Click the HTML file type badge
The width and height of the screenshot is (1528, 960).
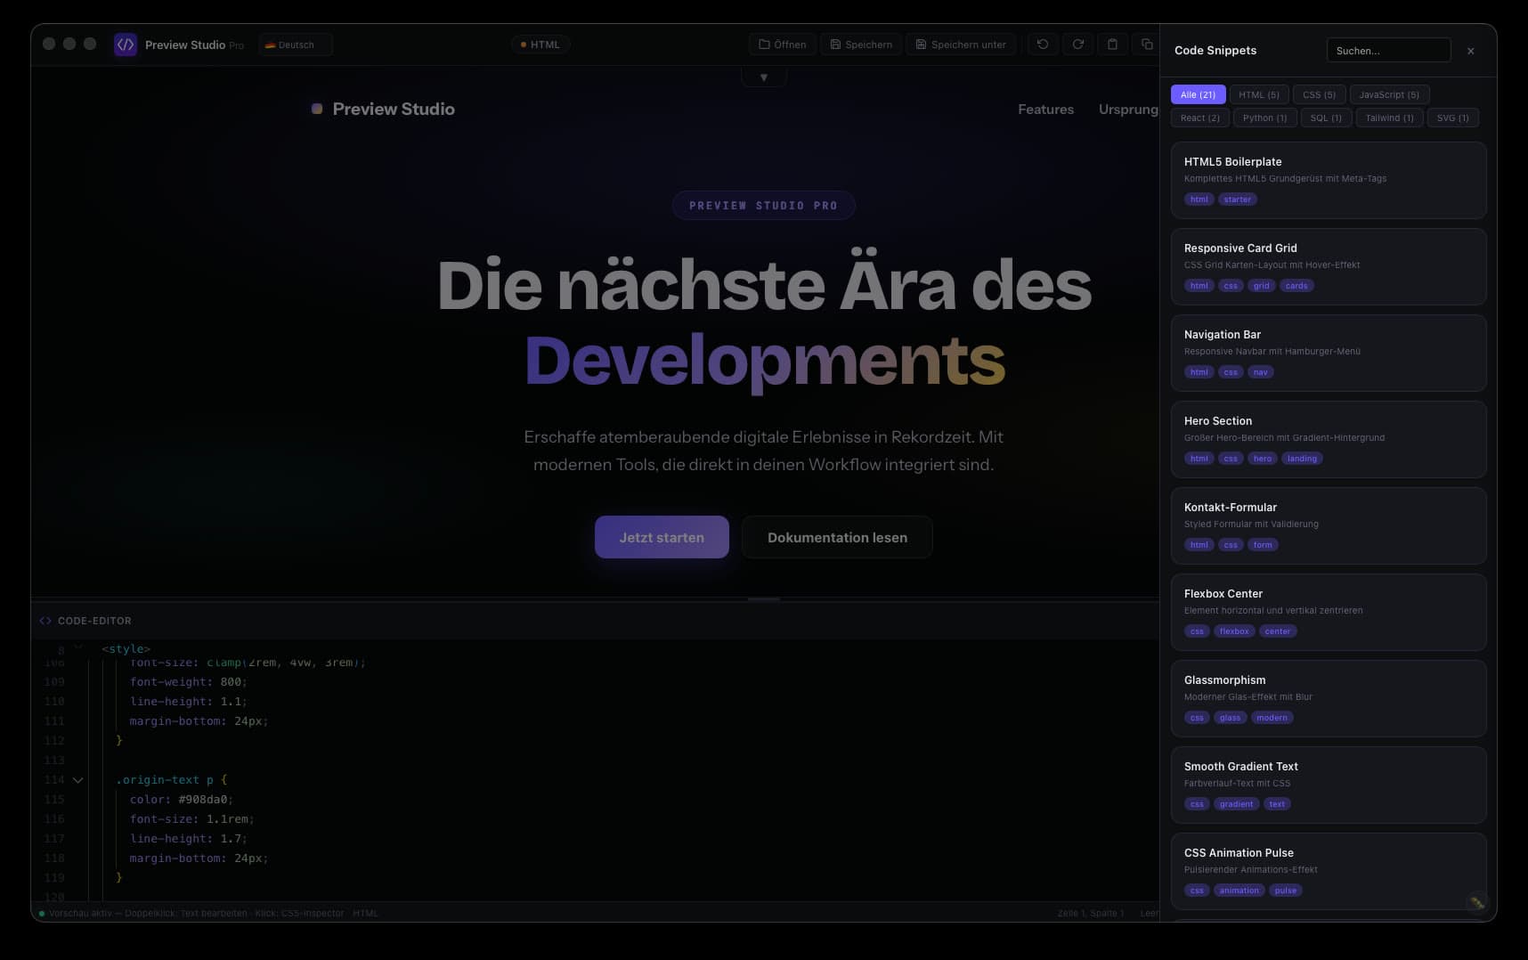pyautogui.click(x=541, y=45)
